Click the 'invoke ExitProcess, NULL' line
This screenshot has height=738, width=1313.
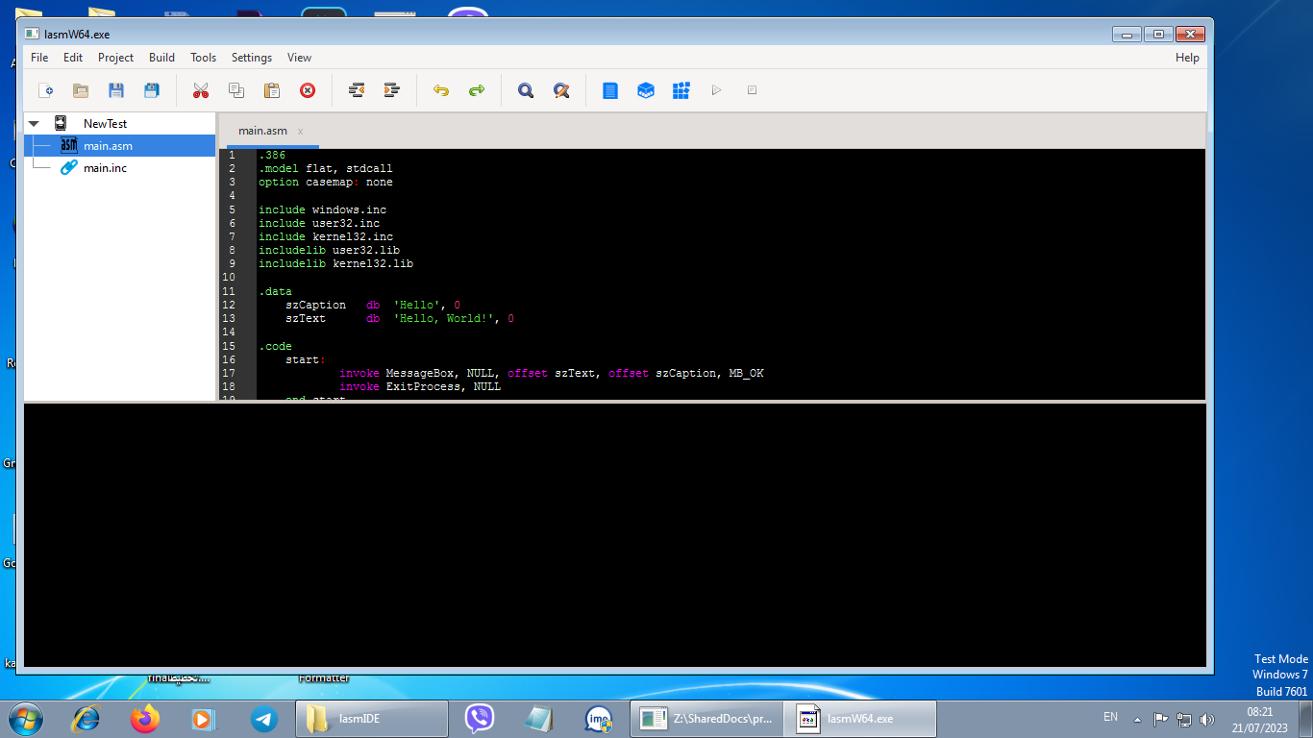coord(419,386)
